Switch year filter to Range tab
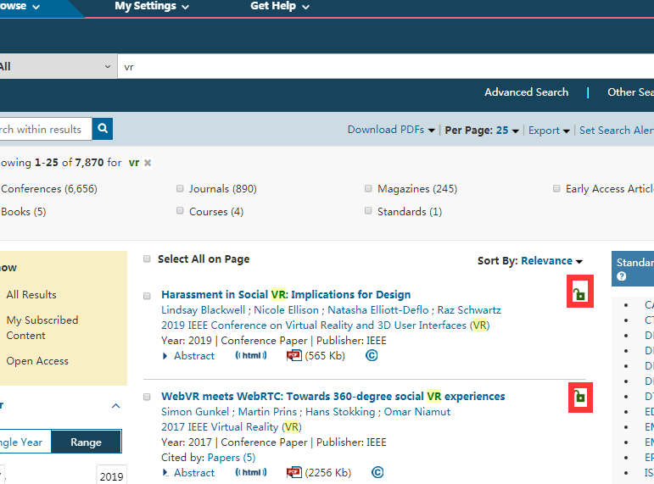The image size is (654, 484). tap(86, 442)
